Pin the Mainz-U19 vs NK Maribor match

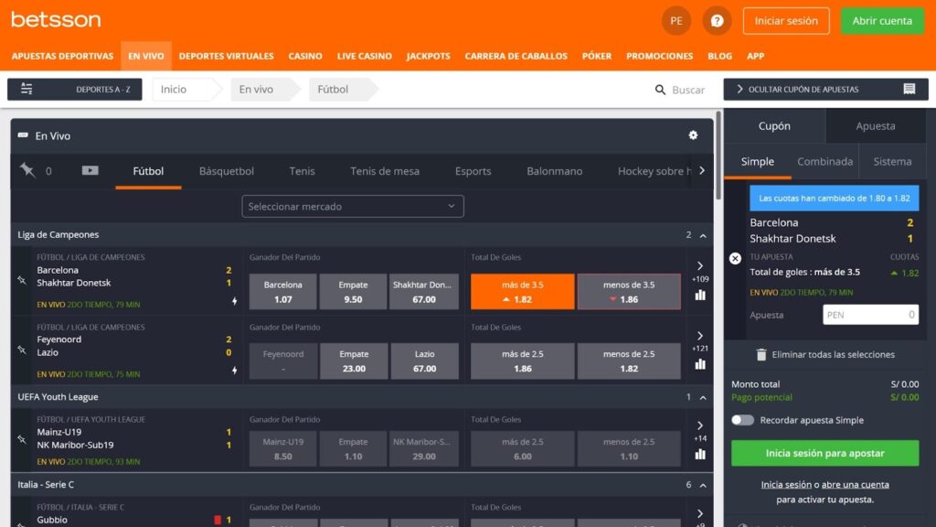(22, 439)
